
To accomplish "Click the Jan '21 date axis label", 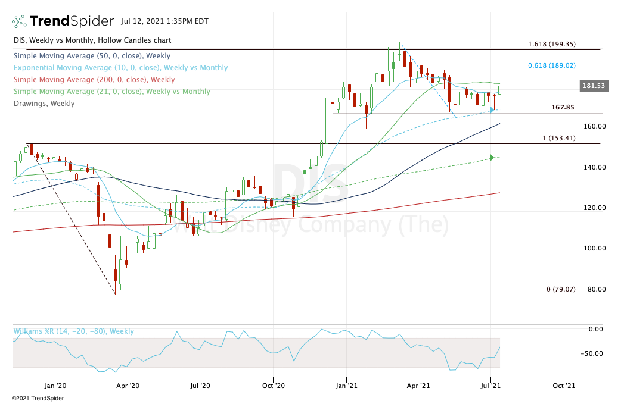I will point(346,386).
